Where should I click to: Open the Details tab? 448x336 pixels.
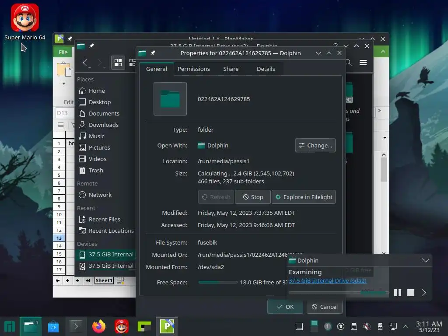click(266, 69)
